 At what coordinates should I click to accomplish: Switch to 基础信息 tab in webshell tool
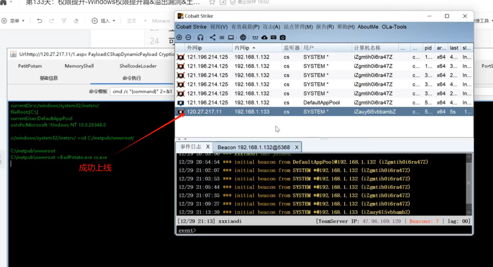49,78
